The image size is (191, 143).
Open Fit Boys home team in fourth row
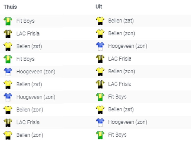pos(25,59)
